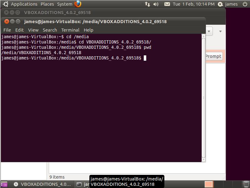The width and height of the screenshot is (250, 188).
Task: Open the mail envelope indicator
Action: (167, 4)
